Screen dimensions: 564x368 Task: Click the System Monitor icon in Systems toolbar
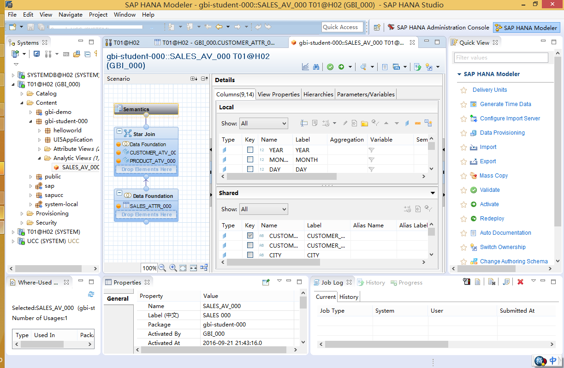click(x=36, y=54)
